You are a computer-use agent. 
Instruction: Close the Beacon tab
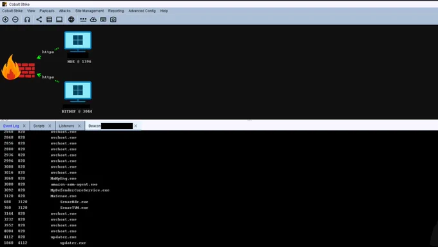[x=135, y=126]
